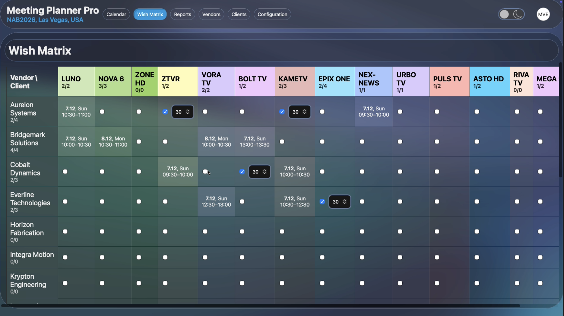The width and height of the screenshot is (564, 316).
Task: Open Cobalt ZTVR meeting 09:30–10:00
Action: [178, 172]
